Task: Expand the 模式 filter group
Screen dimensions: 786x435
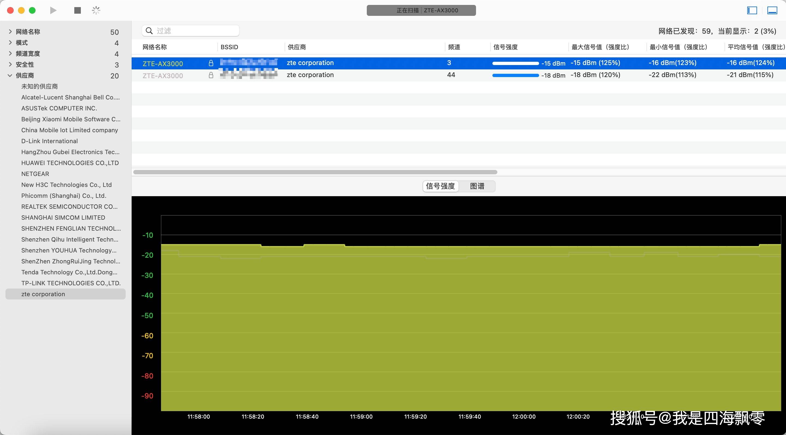Action: pyautogui.click(x=10, y=43)
